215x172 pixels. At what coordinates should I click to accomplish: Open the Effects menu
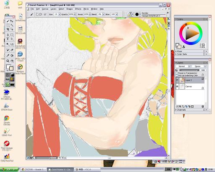point(78,9)
